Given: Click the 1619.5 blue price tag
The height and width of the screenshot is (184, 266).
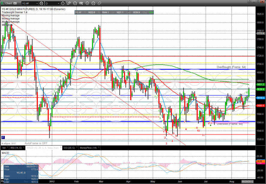Looking at the screenshot, I should [x=260, y=98].
